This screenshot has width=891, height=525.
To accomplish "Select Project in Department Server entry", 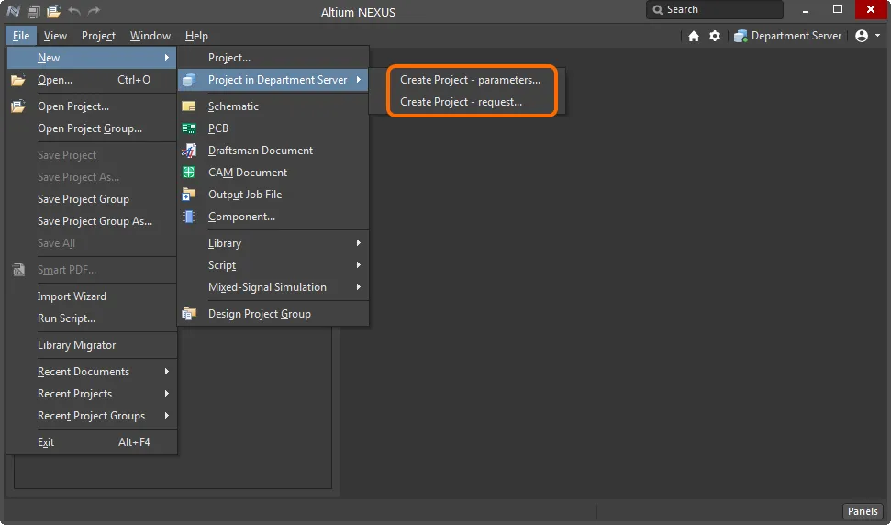I will [x=273, y=80].
